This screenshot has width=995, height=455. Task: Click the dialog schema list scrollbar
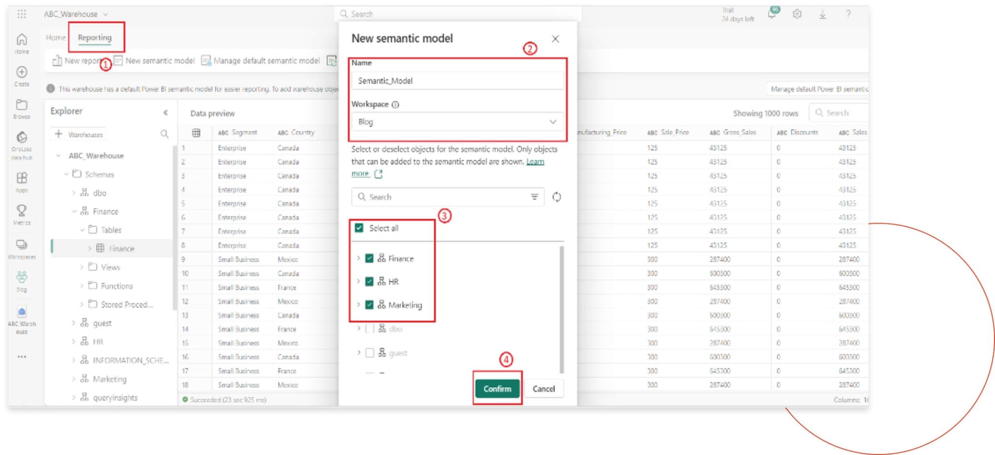point(562,309)
